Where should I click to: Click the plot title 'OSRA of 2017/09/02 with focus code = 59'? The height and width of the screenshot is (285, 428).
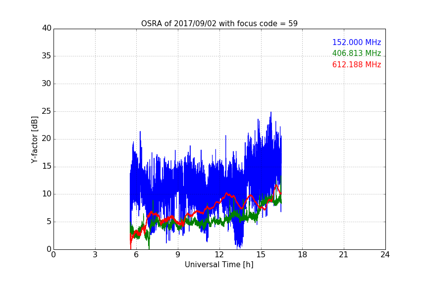pyautogui.click(x=219, y=24)
